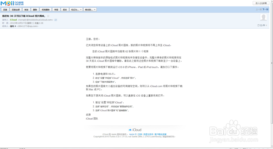This screenshot has height=149, width=273.
Task: Click the scrollbar up arrow
Action: click(x=272, y=1)
